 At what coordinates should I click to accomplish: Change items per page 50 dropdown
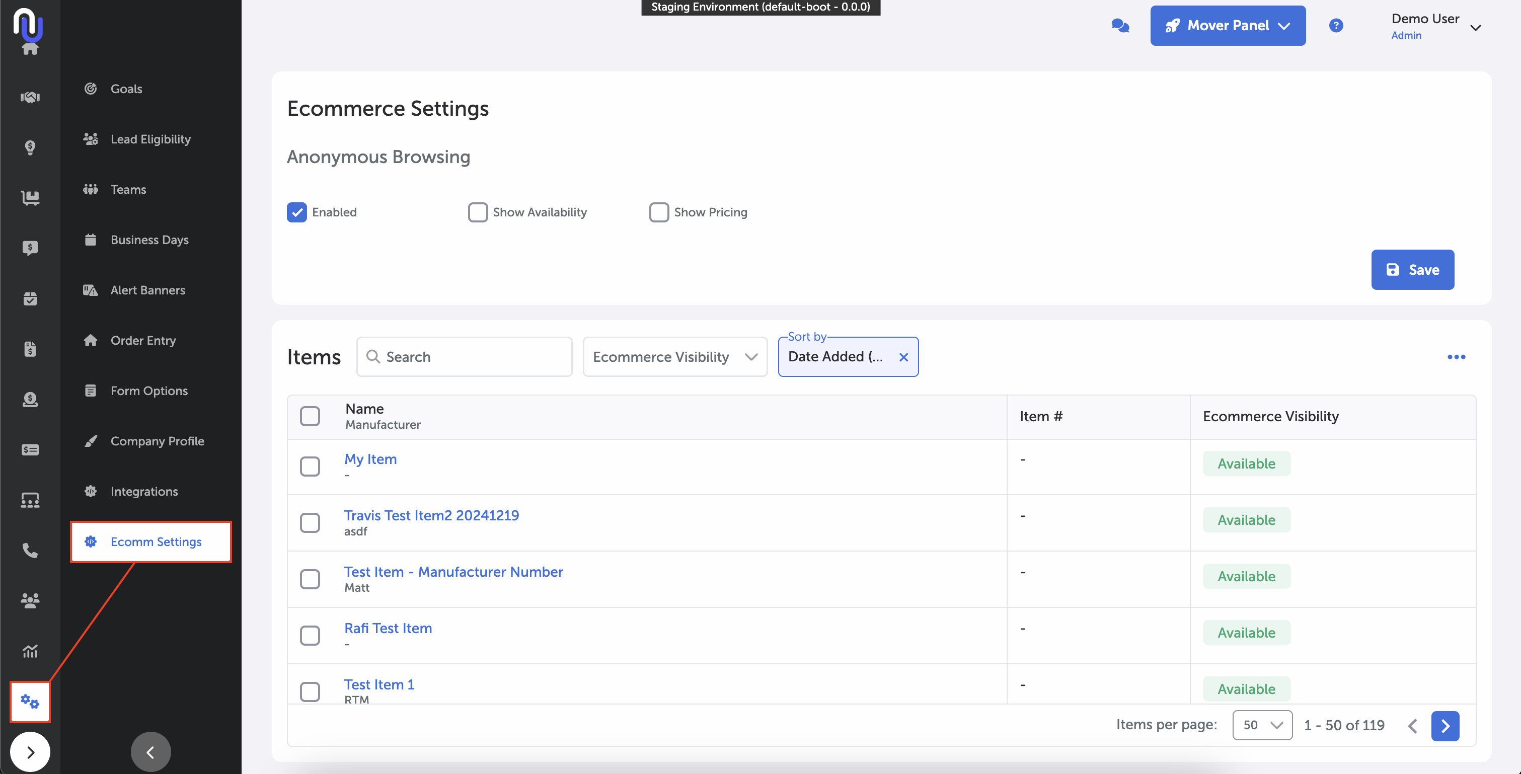[x=1262, y=725]
